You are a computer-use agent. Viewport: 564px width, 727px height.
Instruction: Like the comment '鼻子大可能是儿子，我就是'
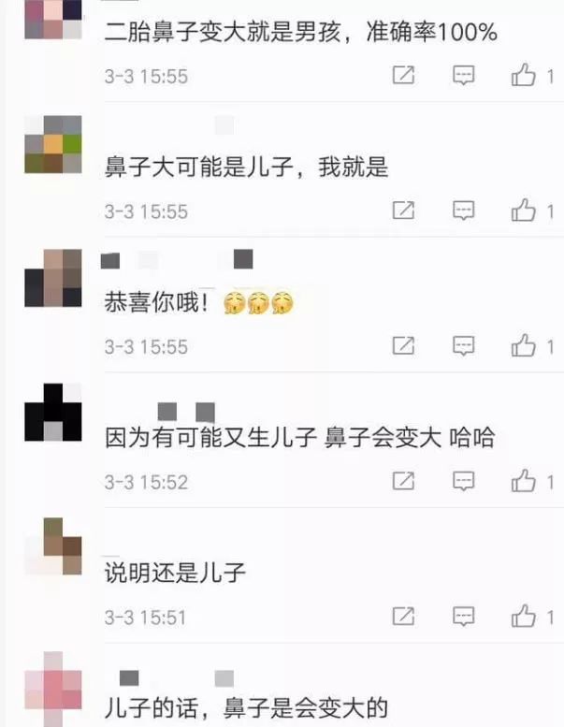[x=524, y=211]
